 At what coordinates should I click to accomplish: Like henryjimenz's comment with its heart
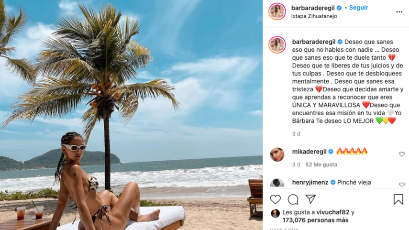click(402, 185)
